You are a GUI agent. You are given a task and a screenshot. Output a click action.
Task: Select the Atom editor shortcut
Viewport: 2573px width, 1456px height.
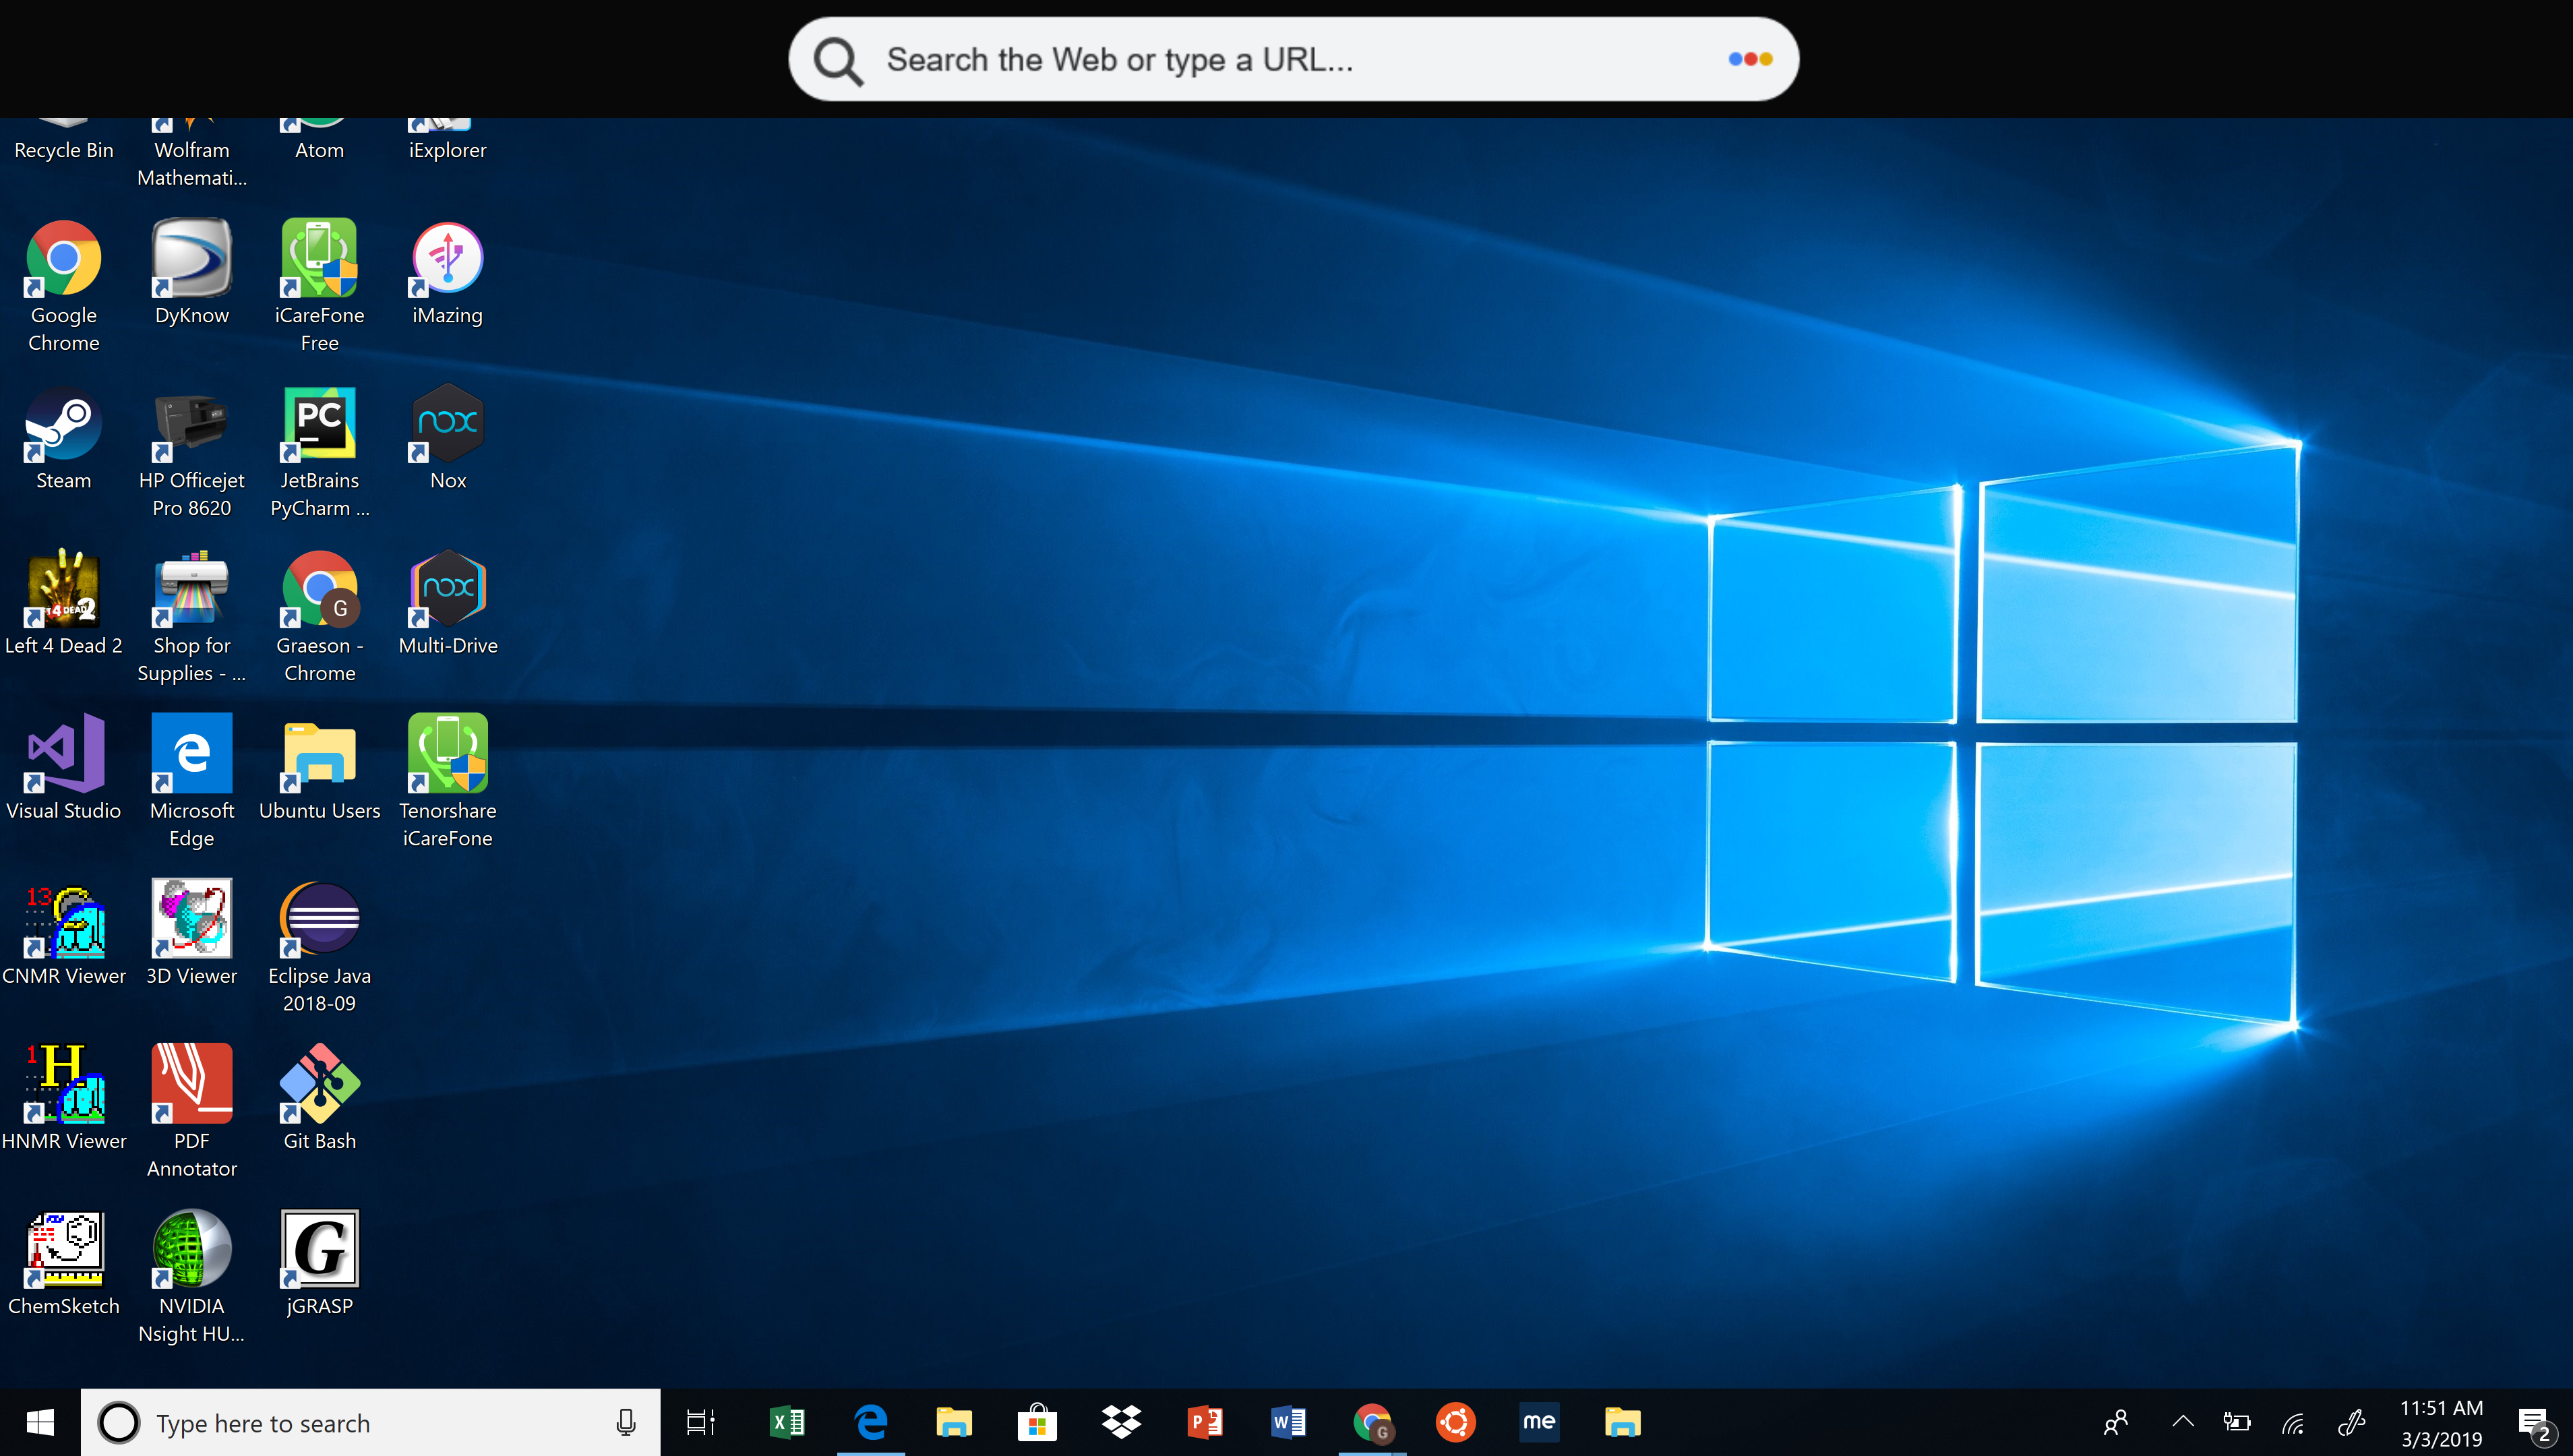(319, 140)
